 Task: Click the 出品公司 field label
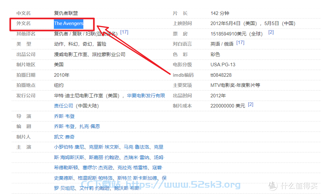26,55
